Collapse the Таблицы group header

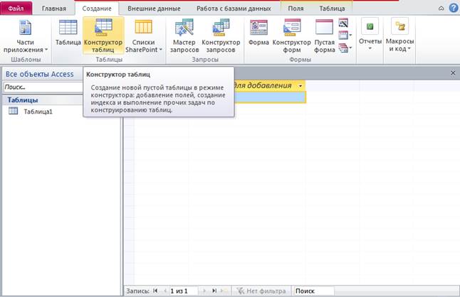coord(43,100)
